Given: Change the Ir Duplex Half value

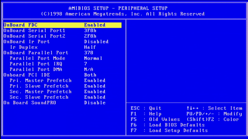Looking at the screenshot, I should (x=90, y=47).
